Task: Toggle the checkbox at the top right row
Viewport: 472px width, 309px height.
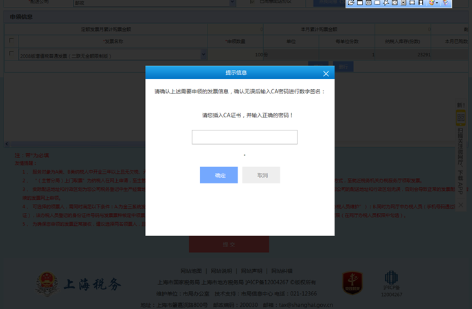Action: click(251, 3)
